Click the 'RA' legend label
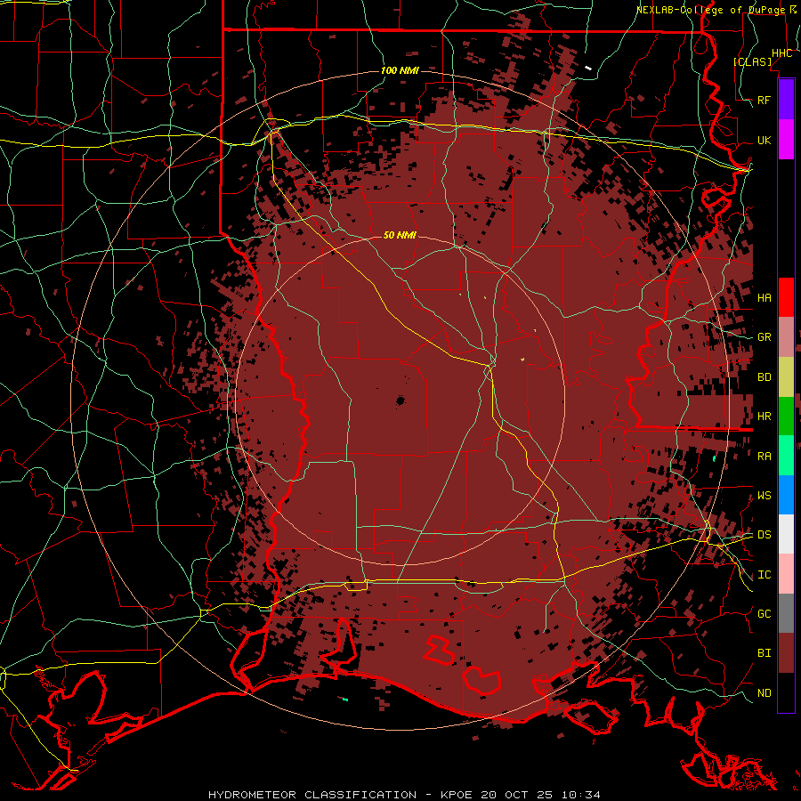This screenshot has width=801, height=801. (764, 457)
